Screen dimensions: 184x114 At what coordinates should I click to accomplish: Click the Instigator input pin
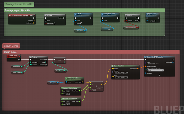146,73
